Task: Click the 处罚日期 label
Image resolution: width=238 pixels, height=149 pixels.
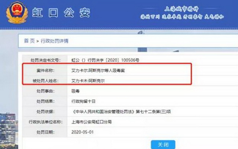Action: point(45,132)
